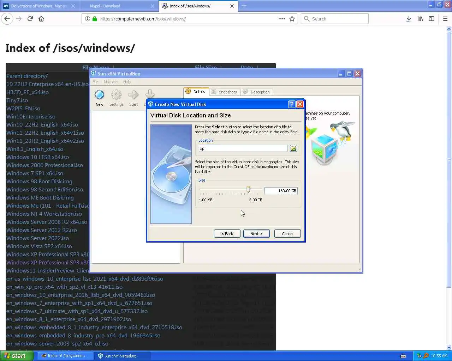Close the 'Index of /isos/windows/' tab

232,6
